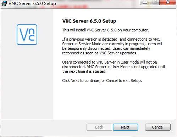
Task: Click the line "the next time it is started."
Action: coord(84,71)
